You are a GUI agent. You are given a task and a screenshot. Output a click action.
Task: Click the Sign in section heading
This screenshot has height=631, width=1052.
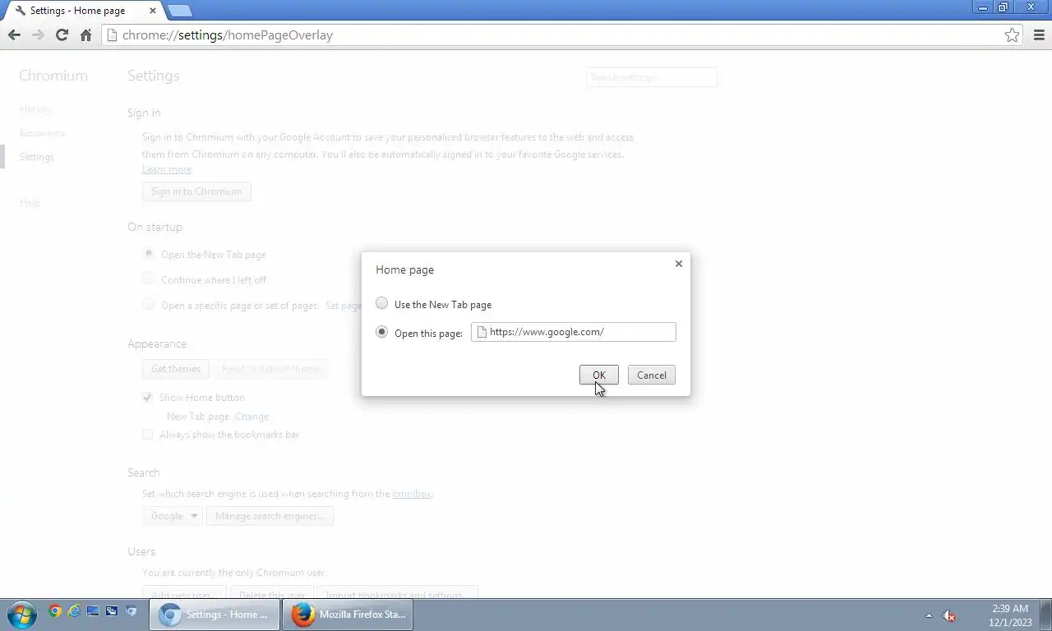coord(144,113)
